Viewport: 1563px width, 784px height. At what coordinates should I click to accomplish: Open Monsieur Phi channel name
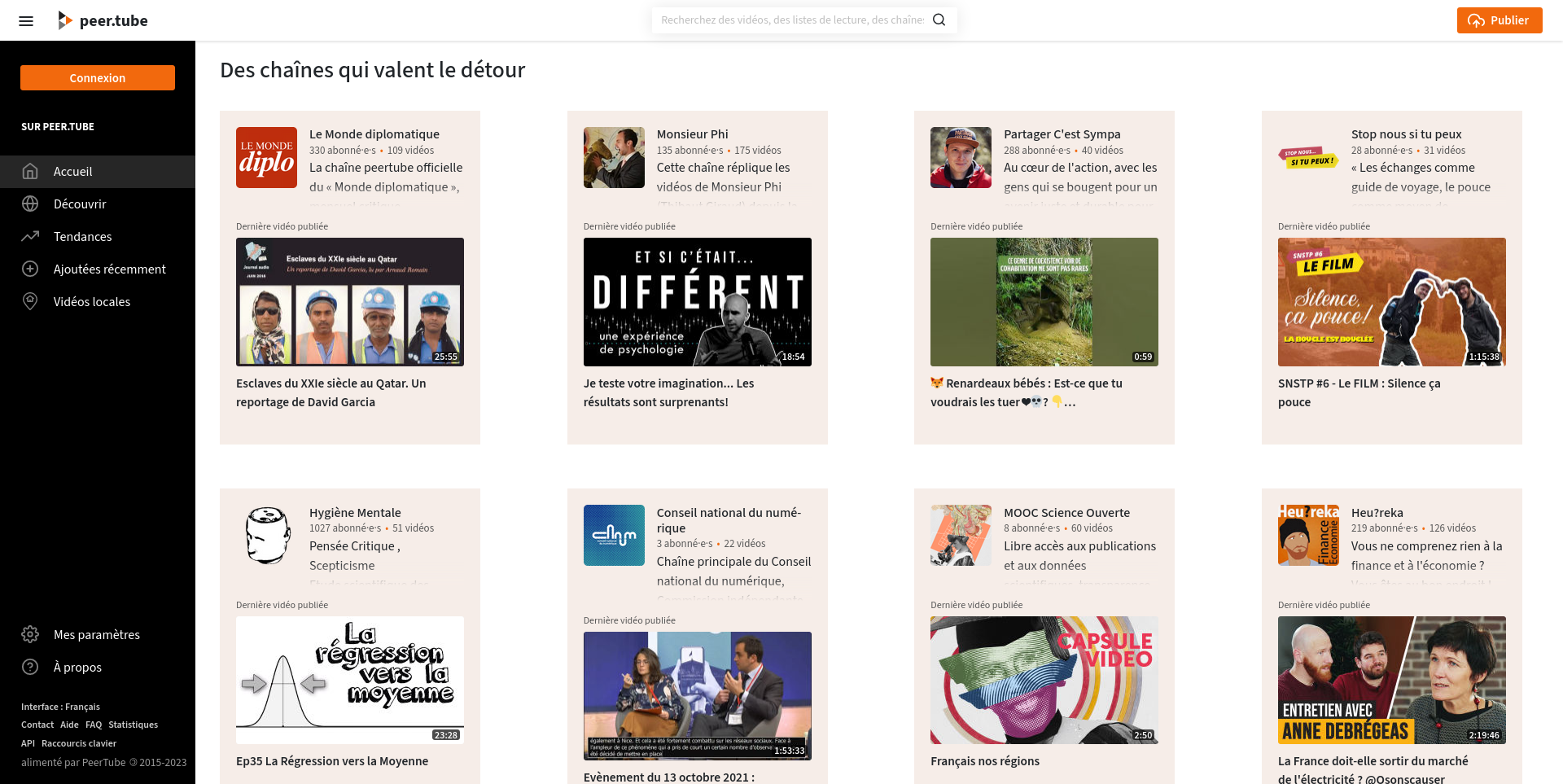coord(693,134)
